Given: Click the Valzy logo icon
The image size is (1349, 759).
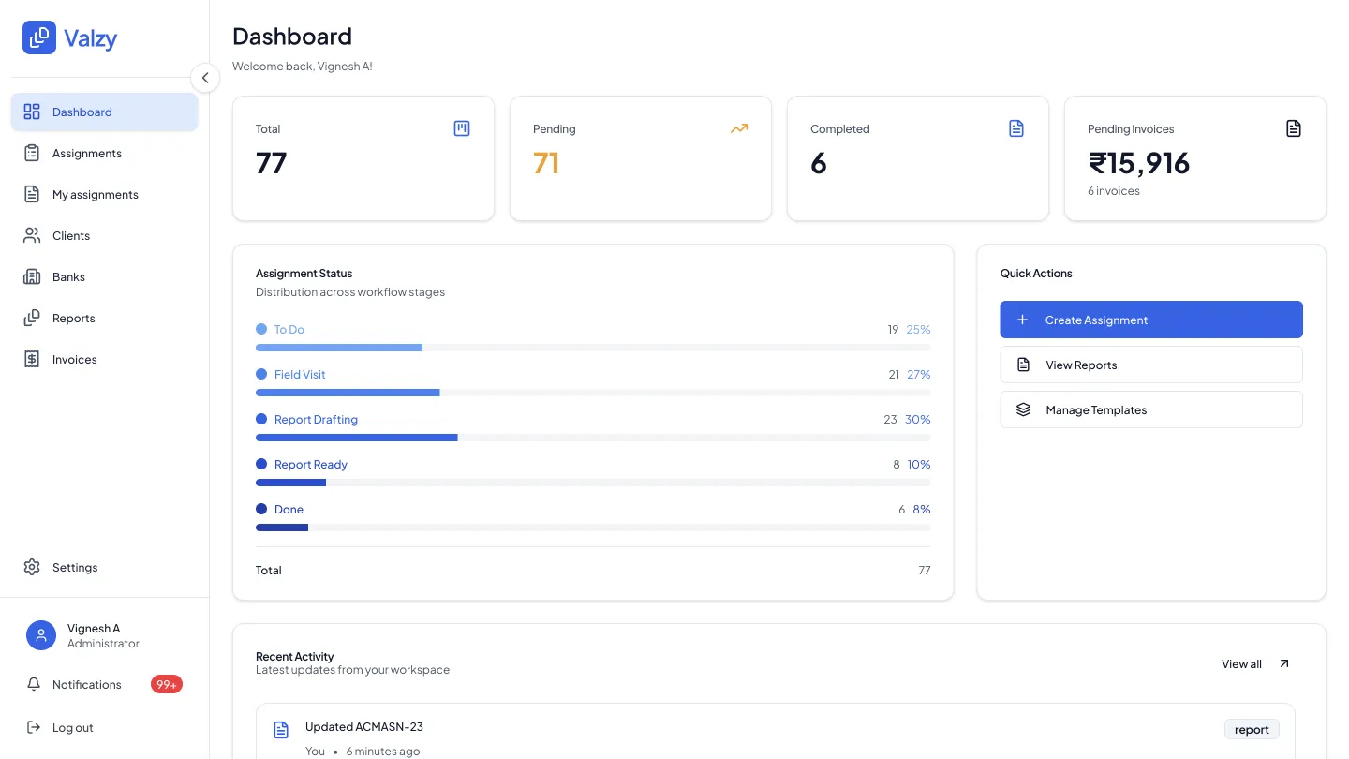Looking at the screenshot, I should pos(39,37).
